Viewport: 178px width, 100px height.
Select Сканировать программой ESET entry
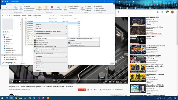point(51,31)
